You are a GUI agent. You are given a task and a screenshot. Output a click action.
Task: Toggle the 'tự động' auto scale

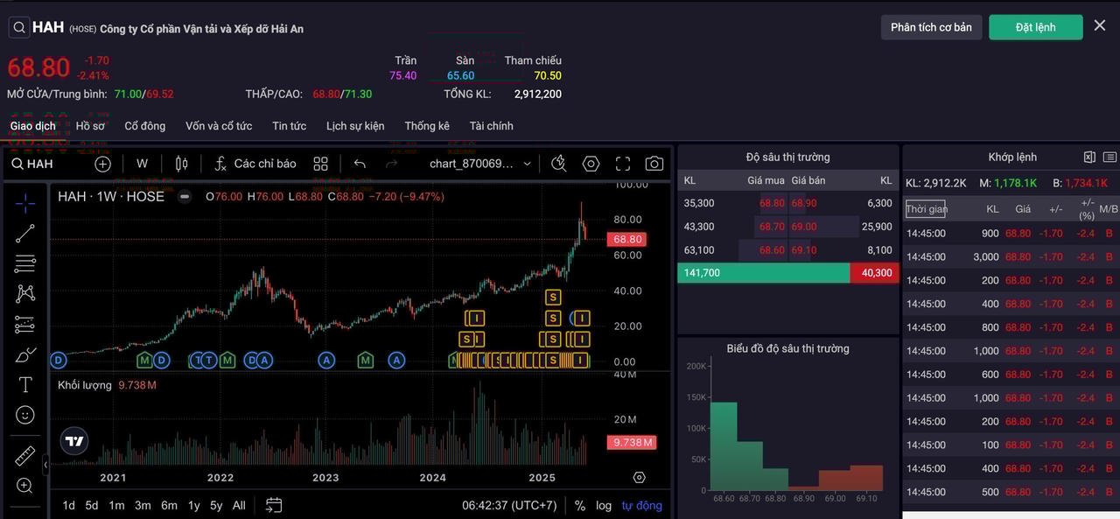[x=642, y=505]
